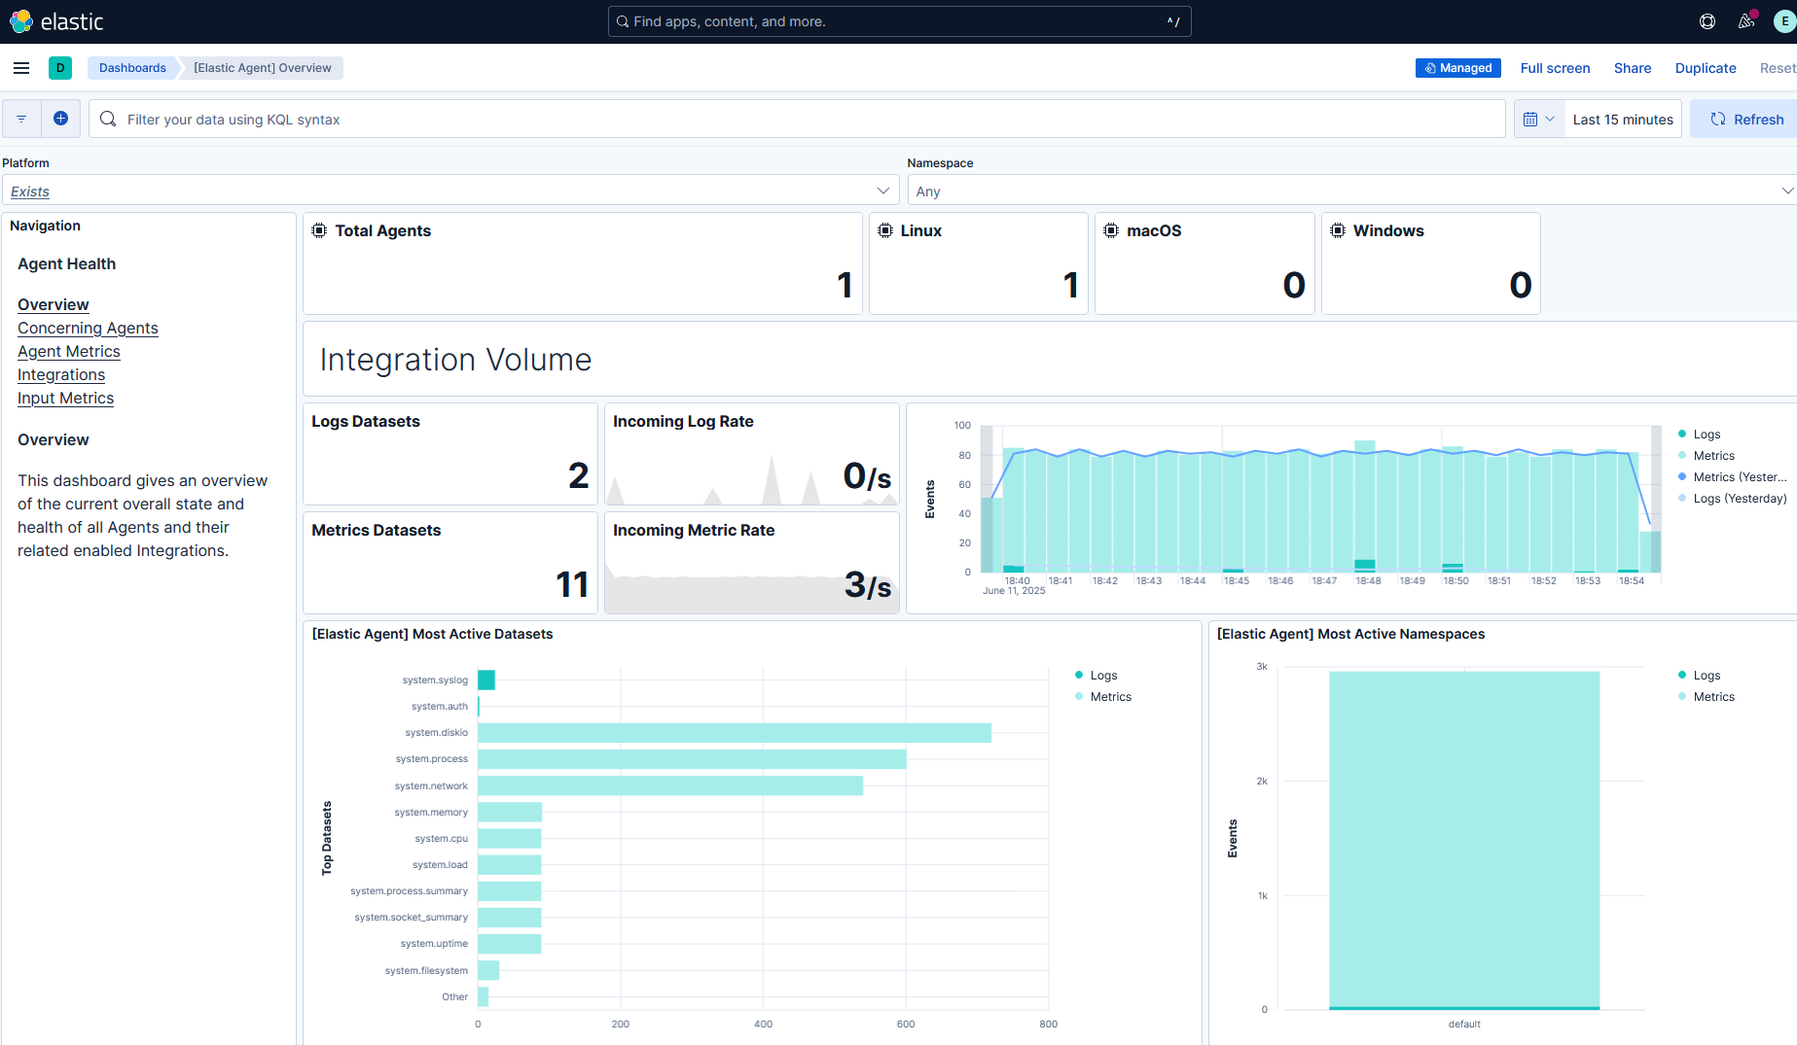Image resolution: width=1797 pixels, height=1045 pixels.
Task: Click the Metrics Datasets value 11
Action: pyautogui.click(x=572, y=584)
